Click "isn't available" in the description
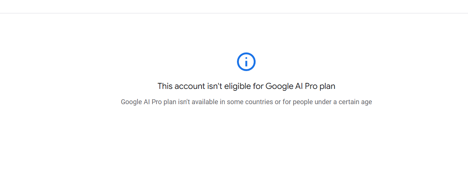 198,102
